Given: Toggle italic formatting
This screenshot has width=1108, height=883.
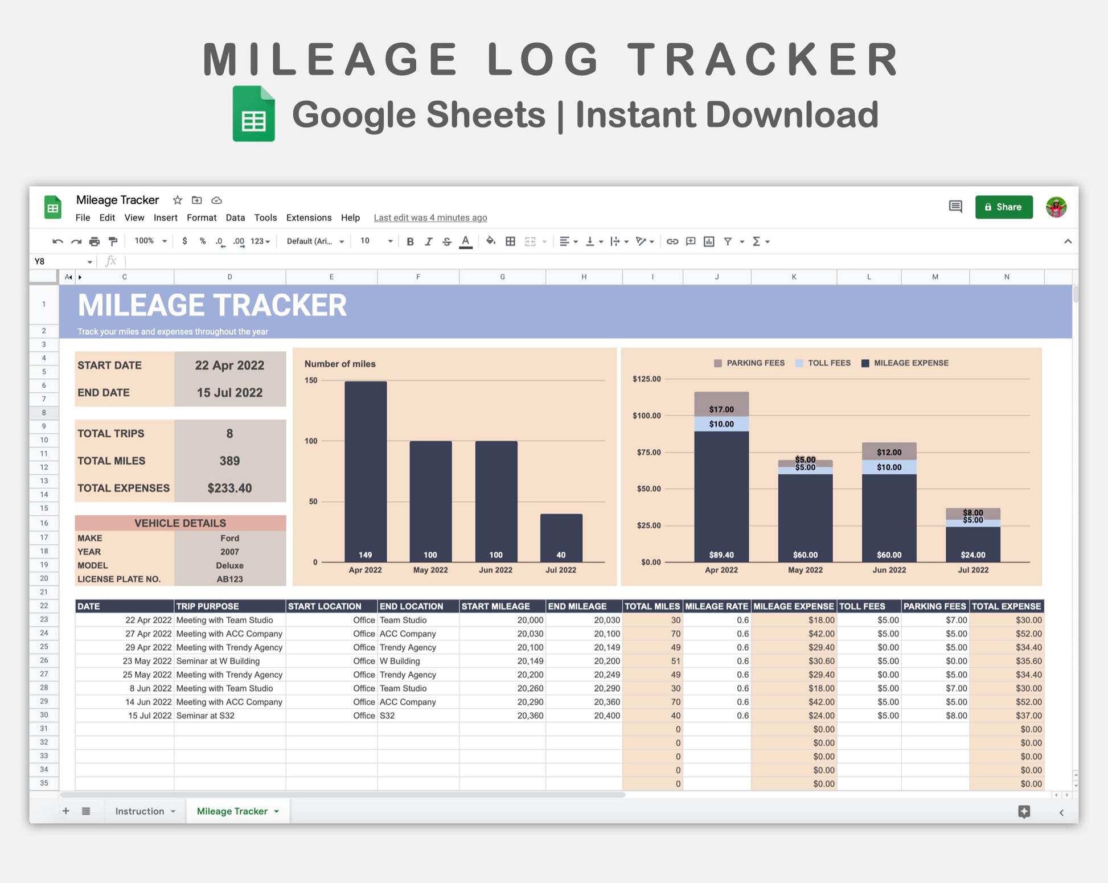Looking at the screenshot, I should coord(428,241).
